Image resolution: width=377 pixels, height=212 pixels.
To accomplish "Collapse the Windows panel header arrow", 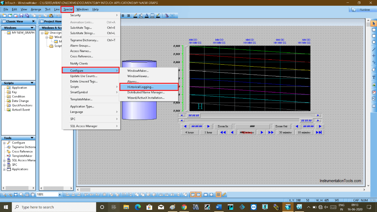I will click(32, 28).
